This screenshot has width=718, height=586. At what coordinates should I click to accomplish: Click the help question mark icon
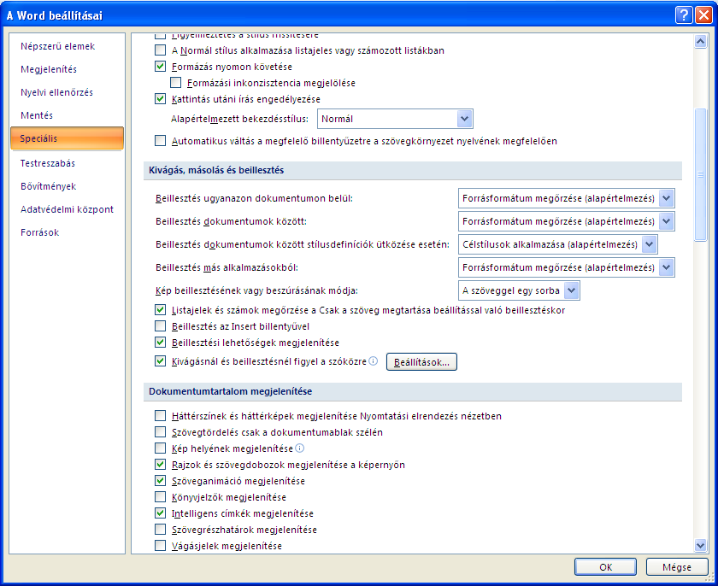coord(684,15)
